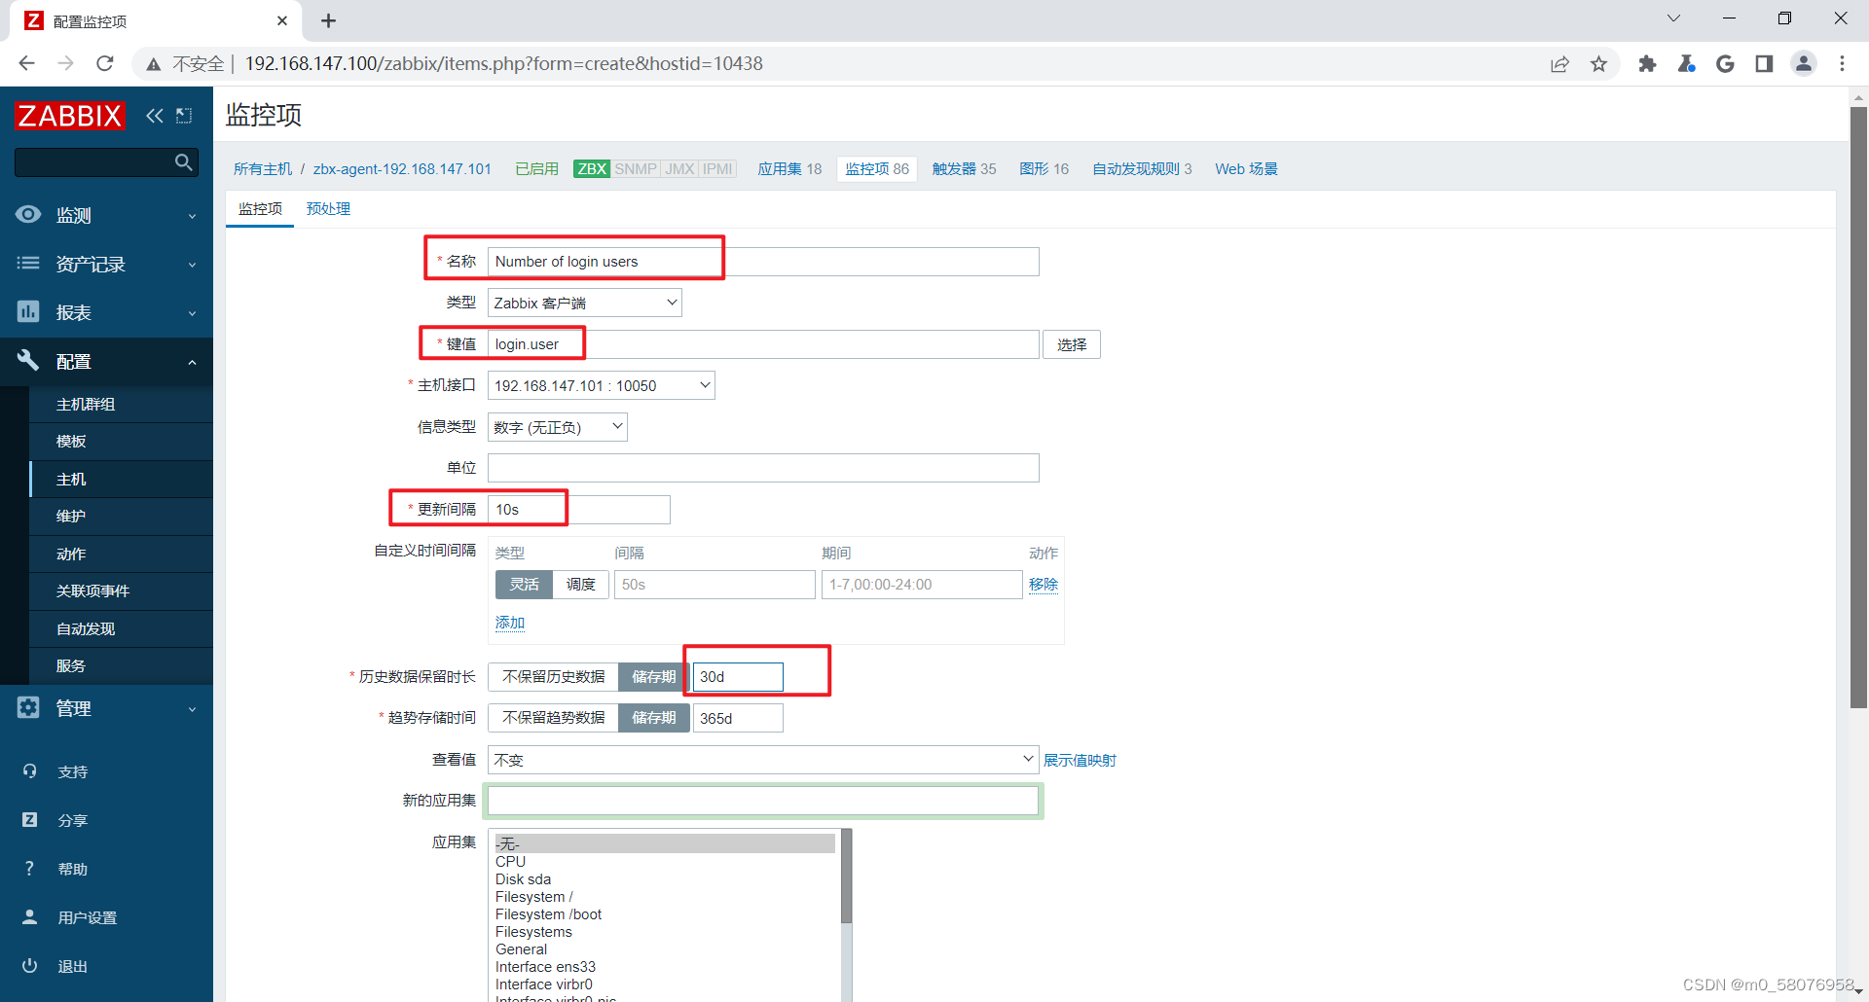Open 所有主机 breadcrumb link
The width and height of the screenshot is (1869, 1002).
pyautogui.click(x=263, y=168)
